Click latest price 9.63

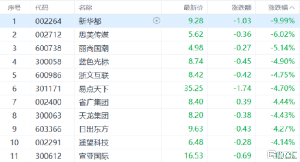[x=196, y=129]
